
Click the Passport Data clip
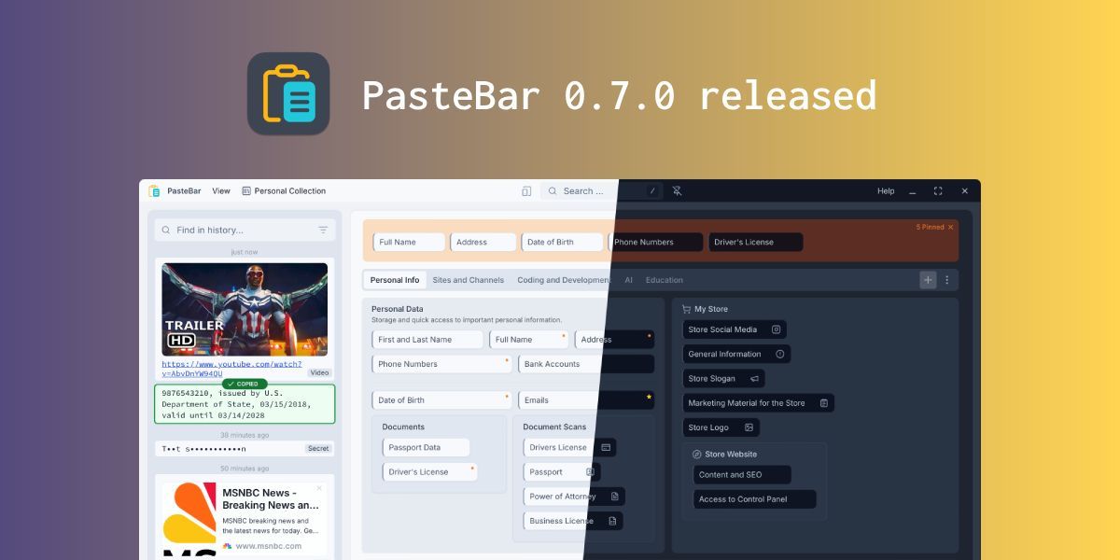(426, 447)
